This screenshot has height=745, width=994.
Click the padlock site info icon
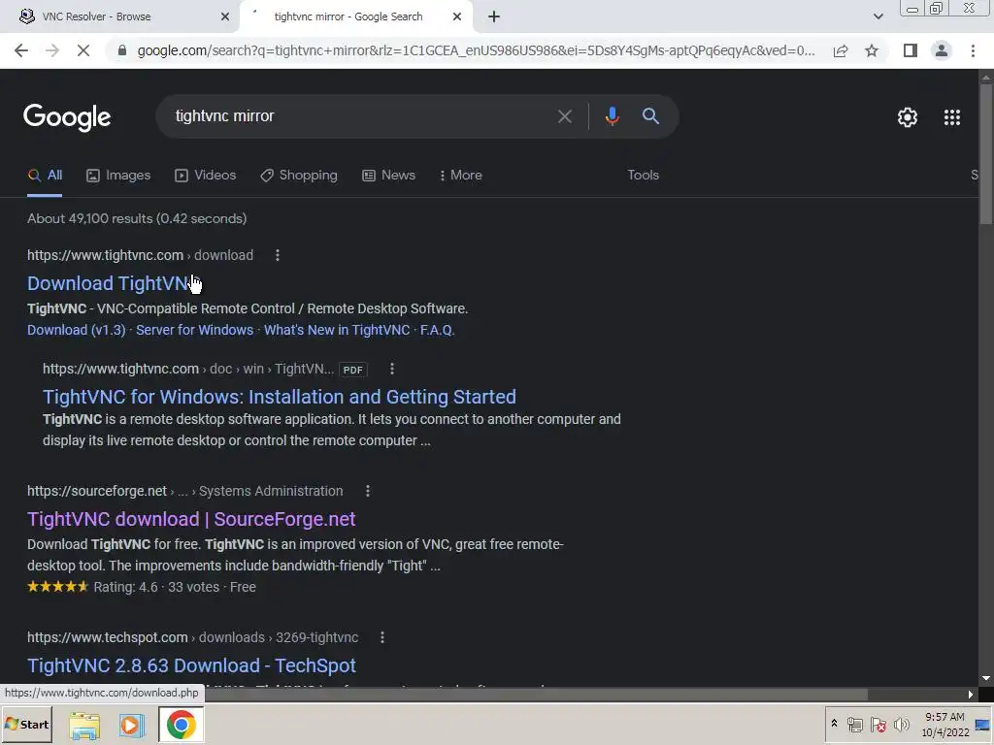(x=122, y=50)
